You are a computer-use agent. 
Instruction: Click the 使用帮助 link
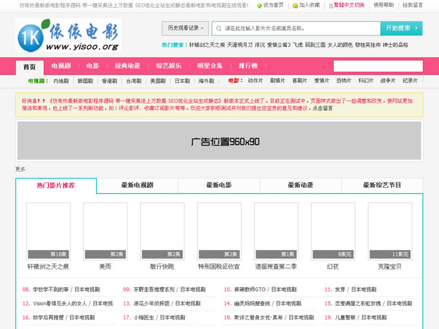(384, 5)
